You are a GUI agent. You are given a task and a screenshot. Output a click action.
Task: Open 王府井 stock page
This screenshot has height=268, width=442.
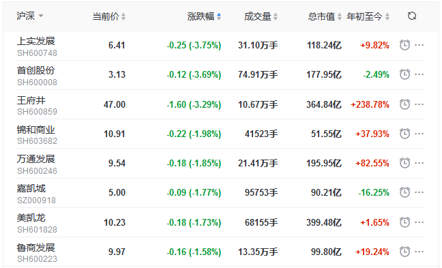coord(31,100)
